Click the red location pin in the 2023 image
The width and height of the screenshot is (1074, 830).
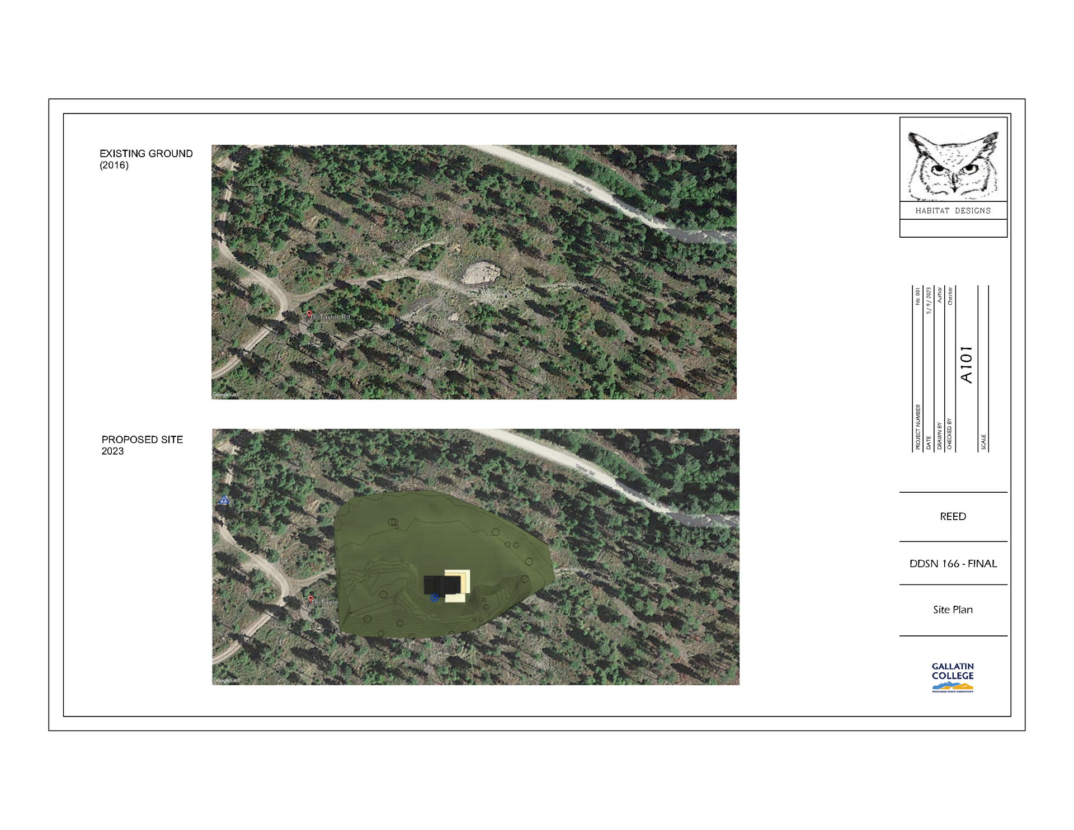pos(310,599)
